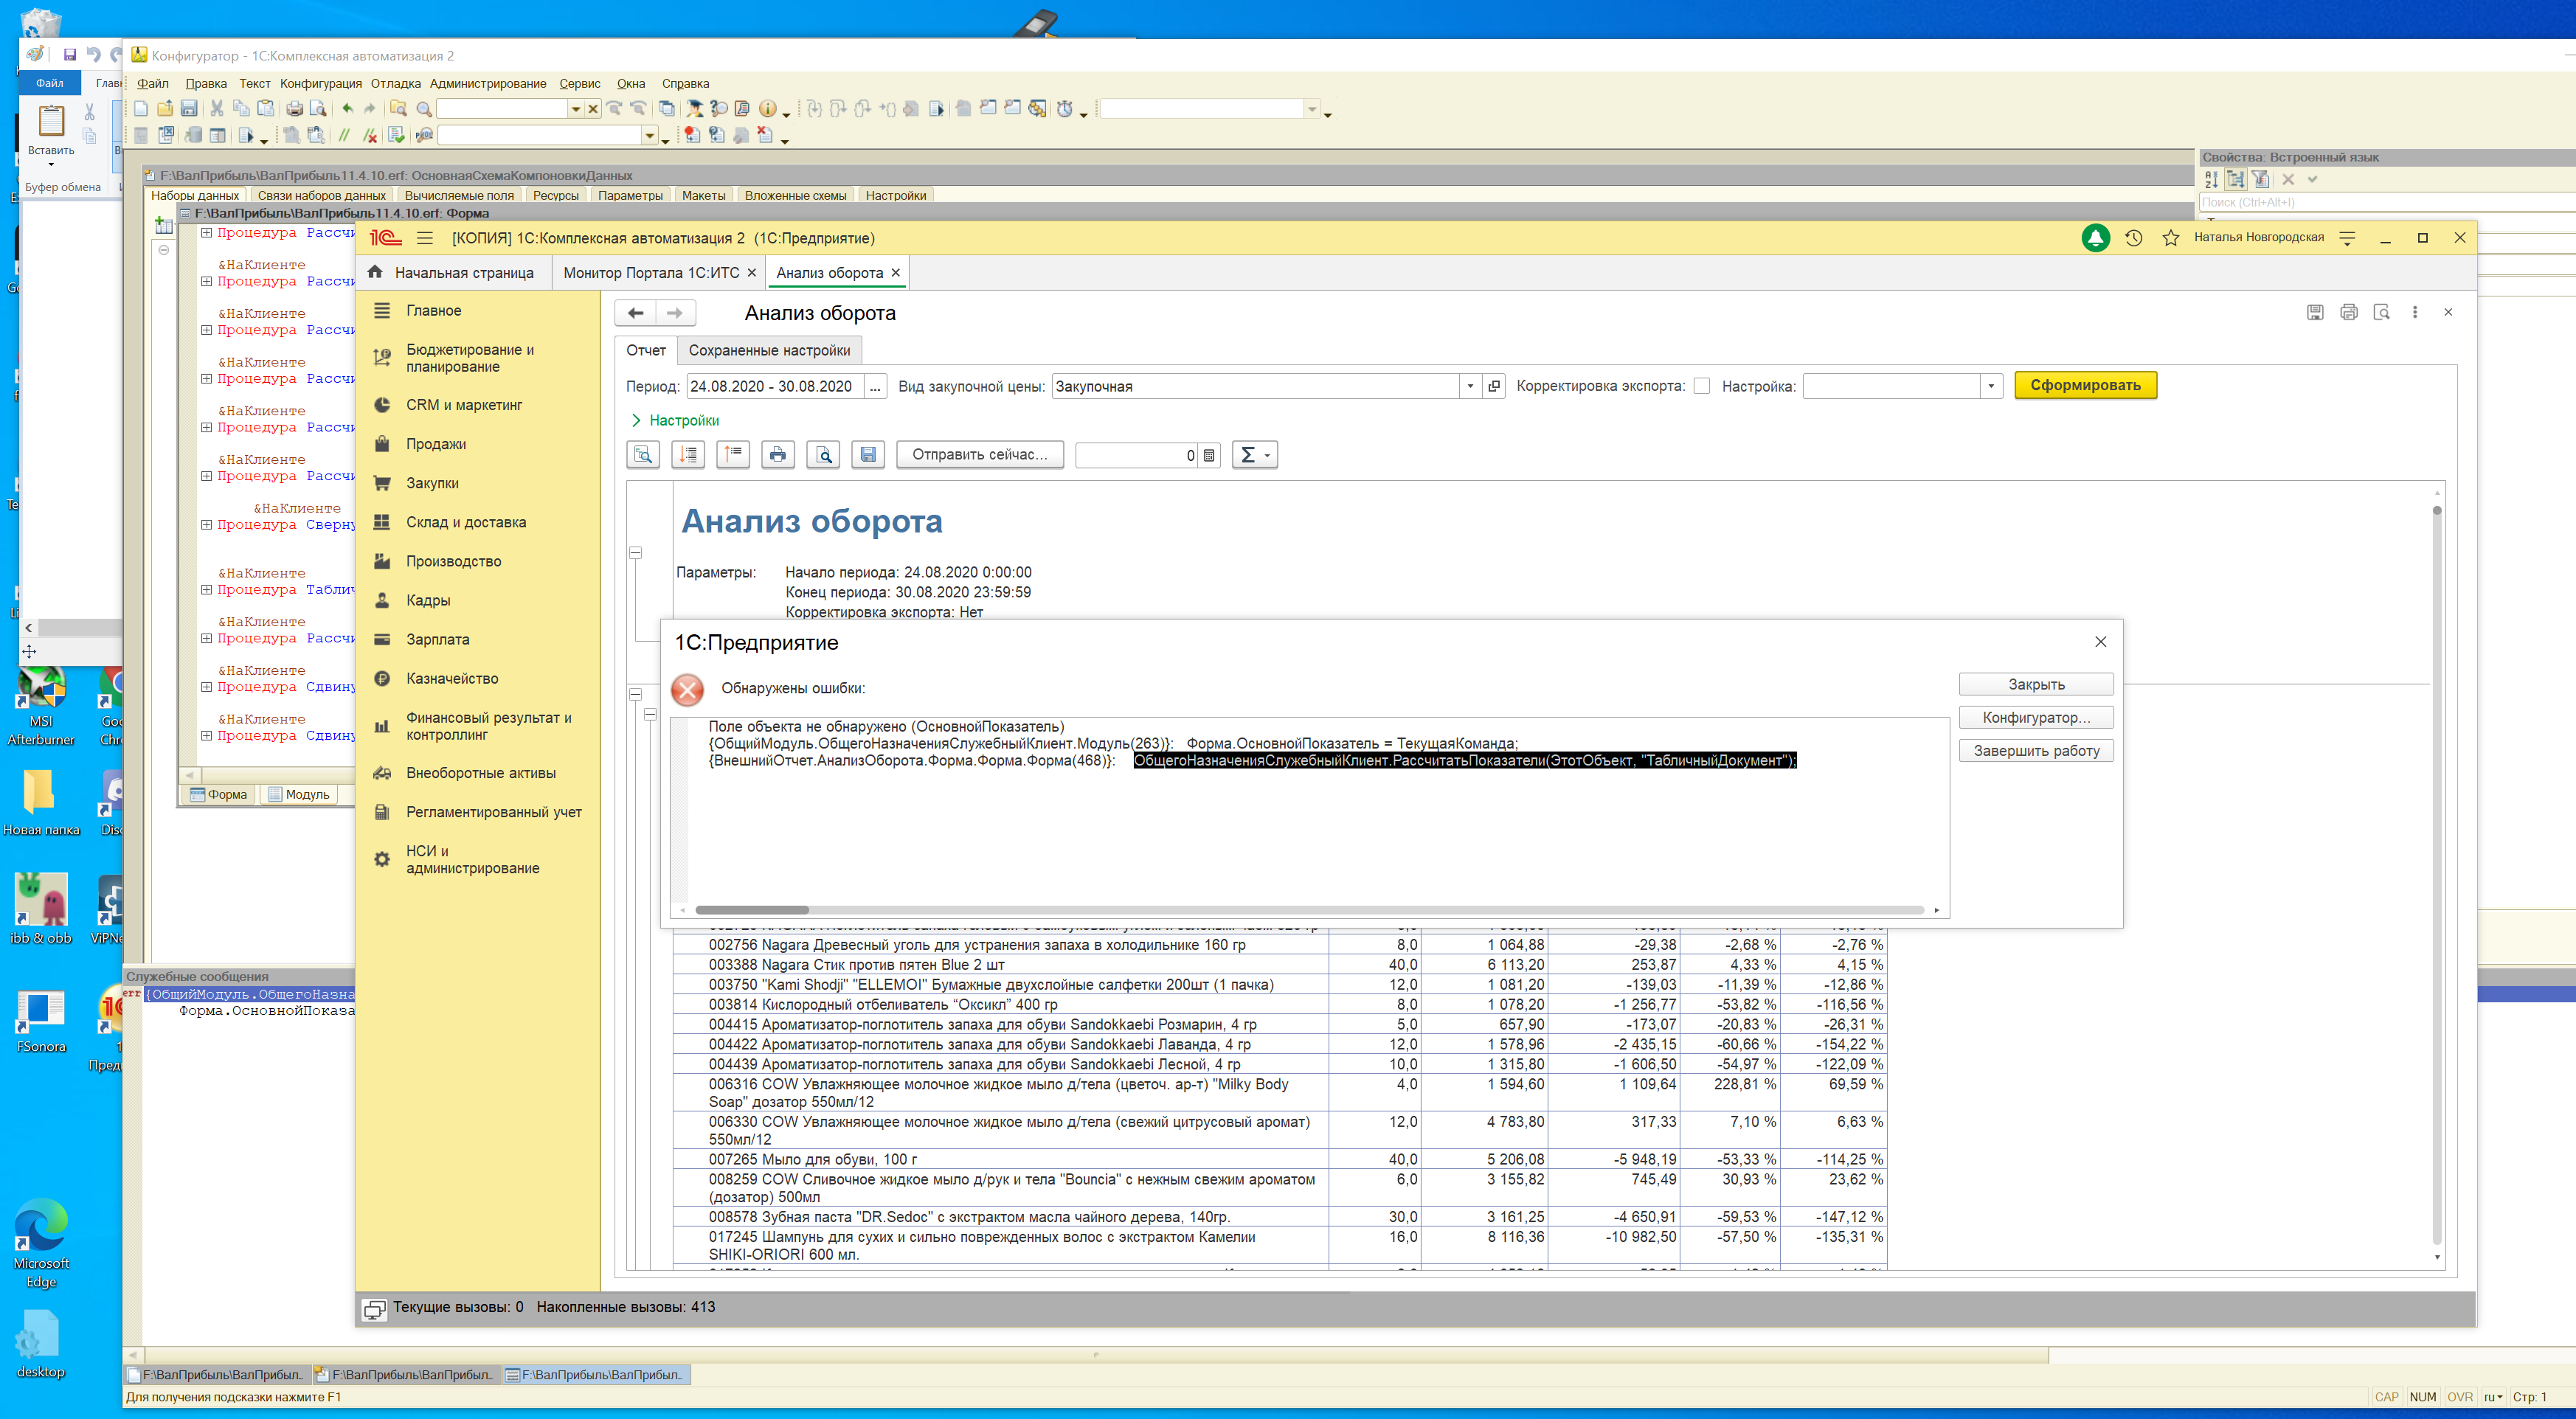Click the Отправить сейчас... button
2576x1419 pixels.
(x=980, y=455)
